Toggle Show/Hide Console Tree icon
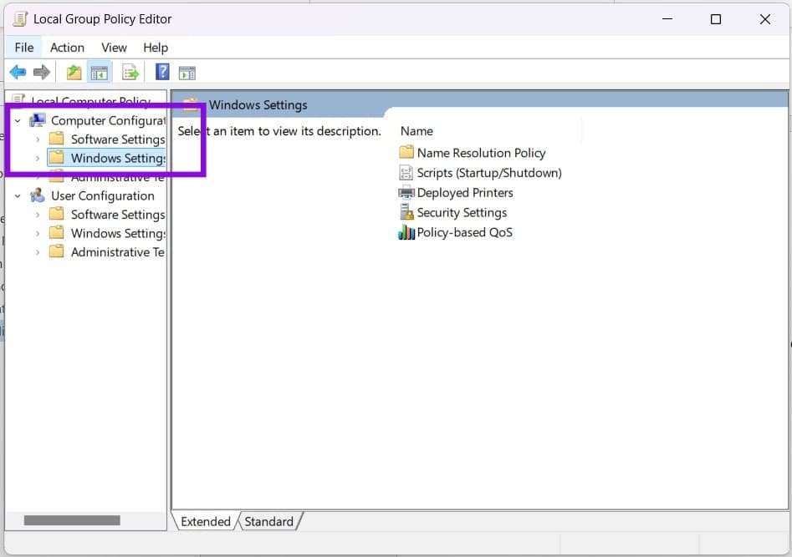792x557 pixels. tap(99, 73)
